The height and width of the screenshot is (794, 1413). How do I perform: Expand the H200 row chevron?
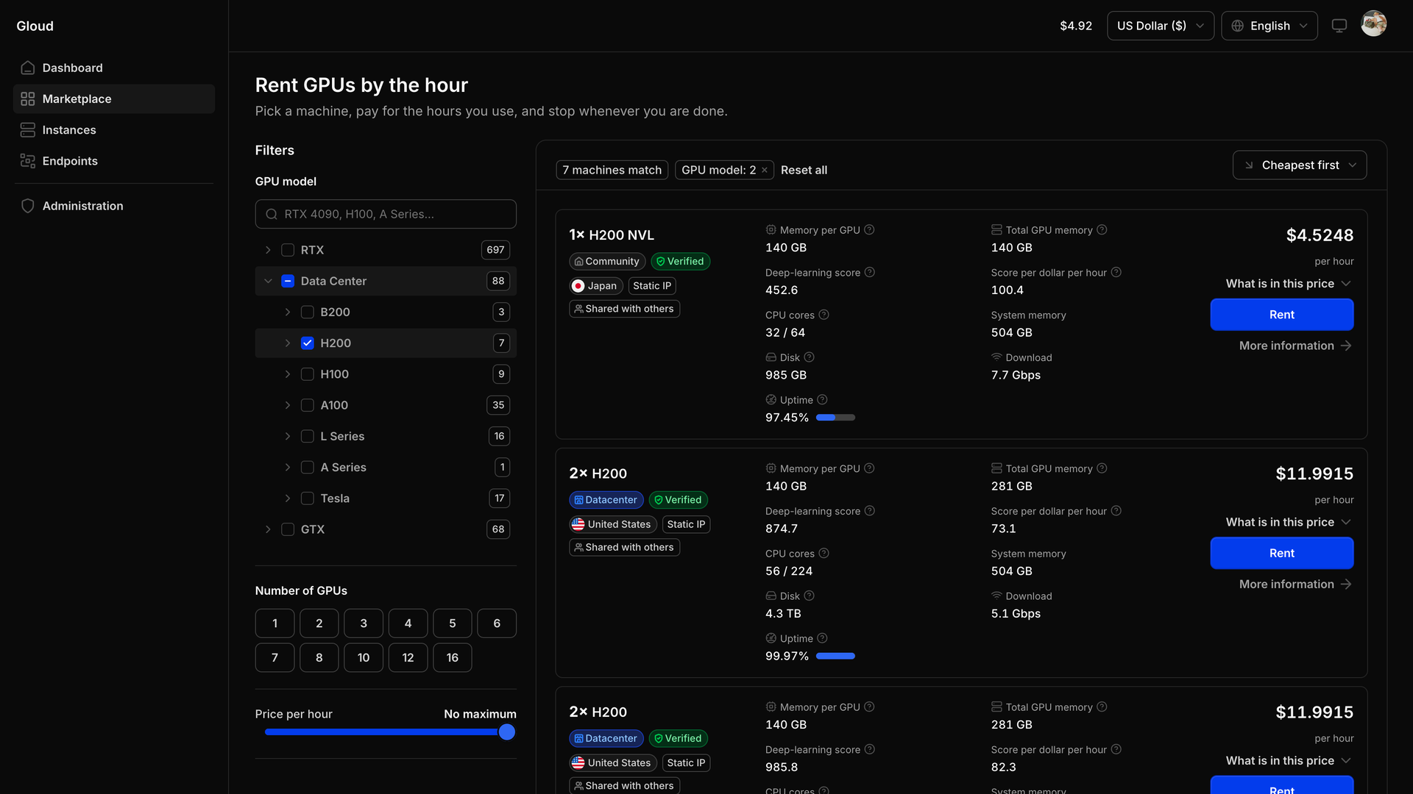[288, 343]
